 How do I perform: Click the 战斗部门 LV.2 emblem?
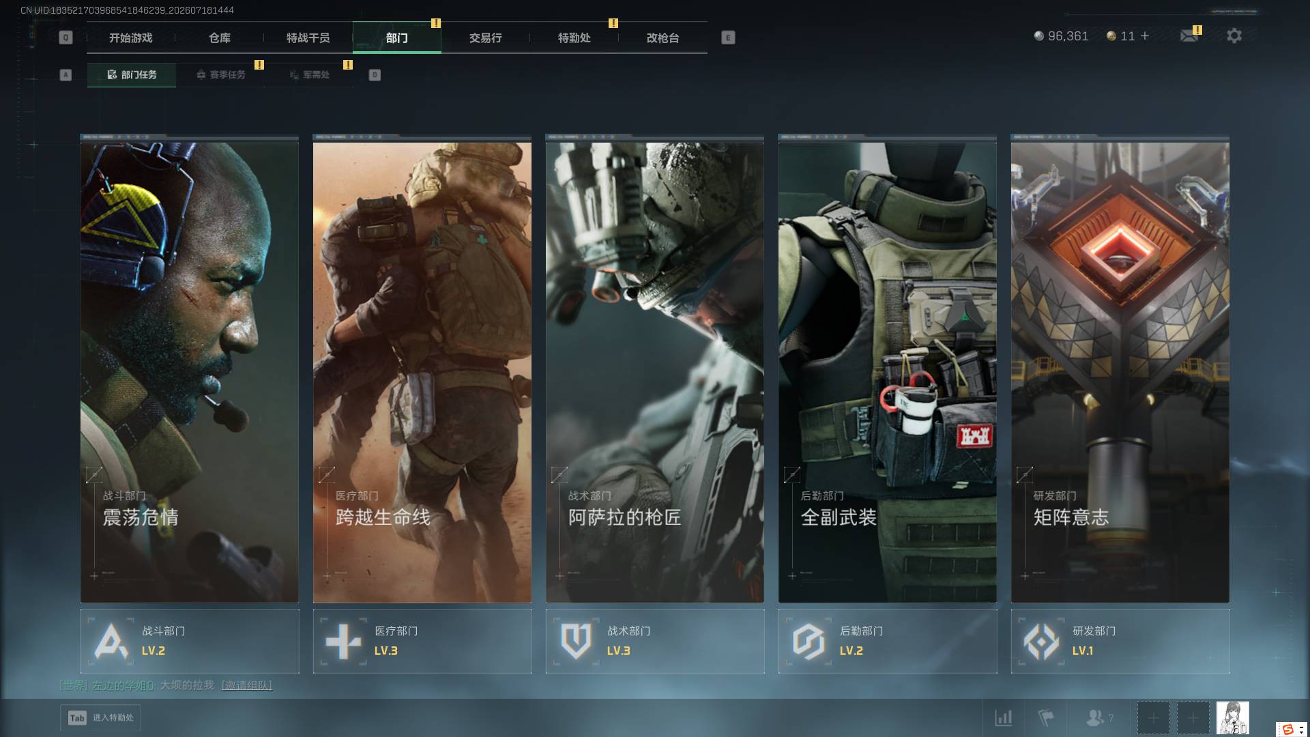tap(111, 641)
